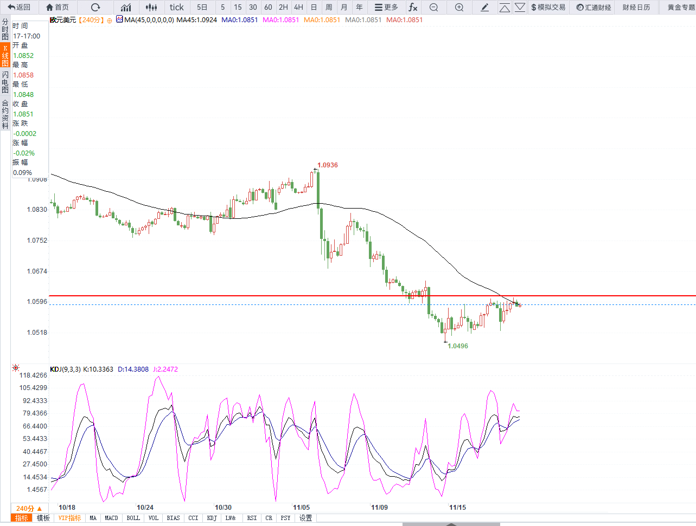This screenshot has height=526, width=696.
Task: Open the 更多 more menu
Action: click(x=386, y=7)
